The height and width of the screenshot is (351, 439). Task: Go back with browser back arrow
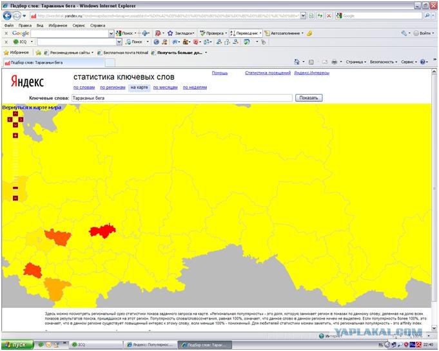click(7, 15)
